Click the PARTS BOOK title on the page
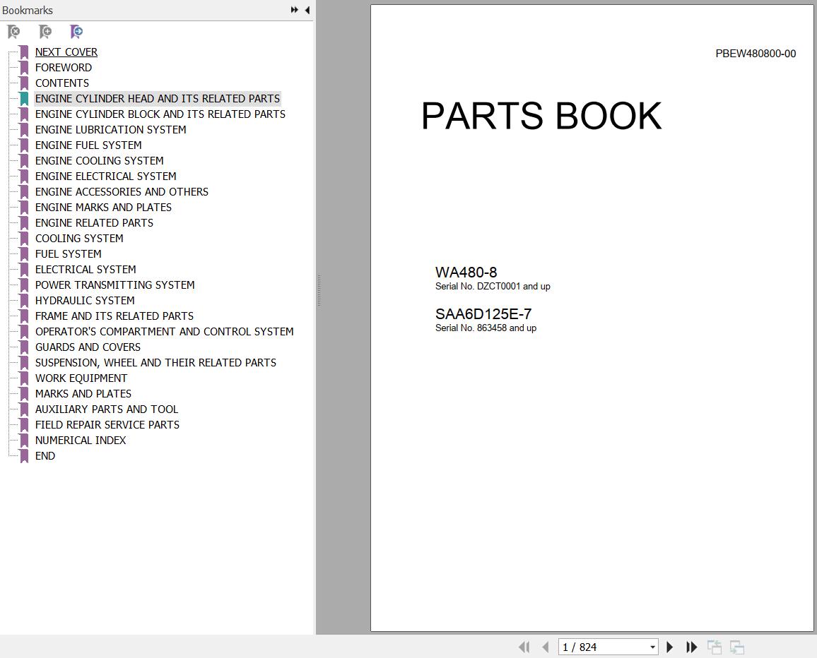The width and height of the screenshot is (817, 658). pyautogui.click(x=541, y=116)
